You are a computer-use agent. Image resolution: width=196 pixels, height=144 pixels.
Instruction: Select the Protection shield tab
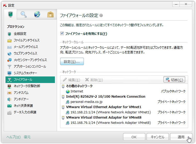(x=11, y=14)
